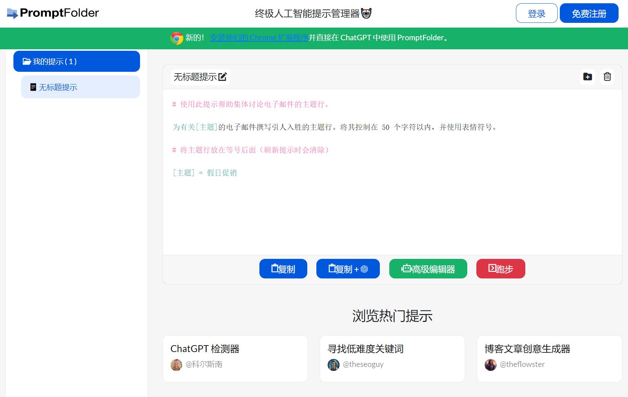This screenshot has width=628, height=397.
Task: Click the 终极人工智能提示管理器 header title
Action: (x=307, y=13)
